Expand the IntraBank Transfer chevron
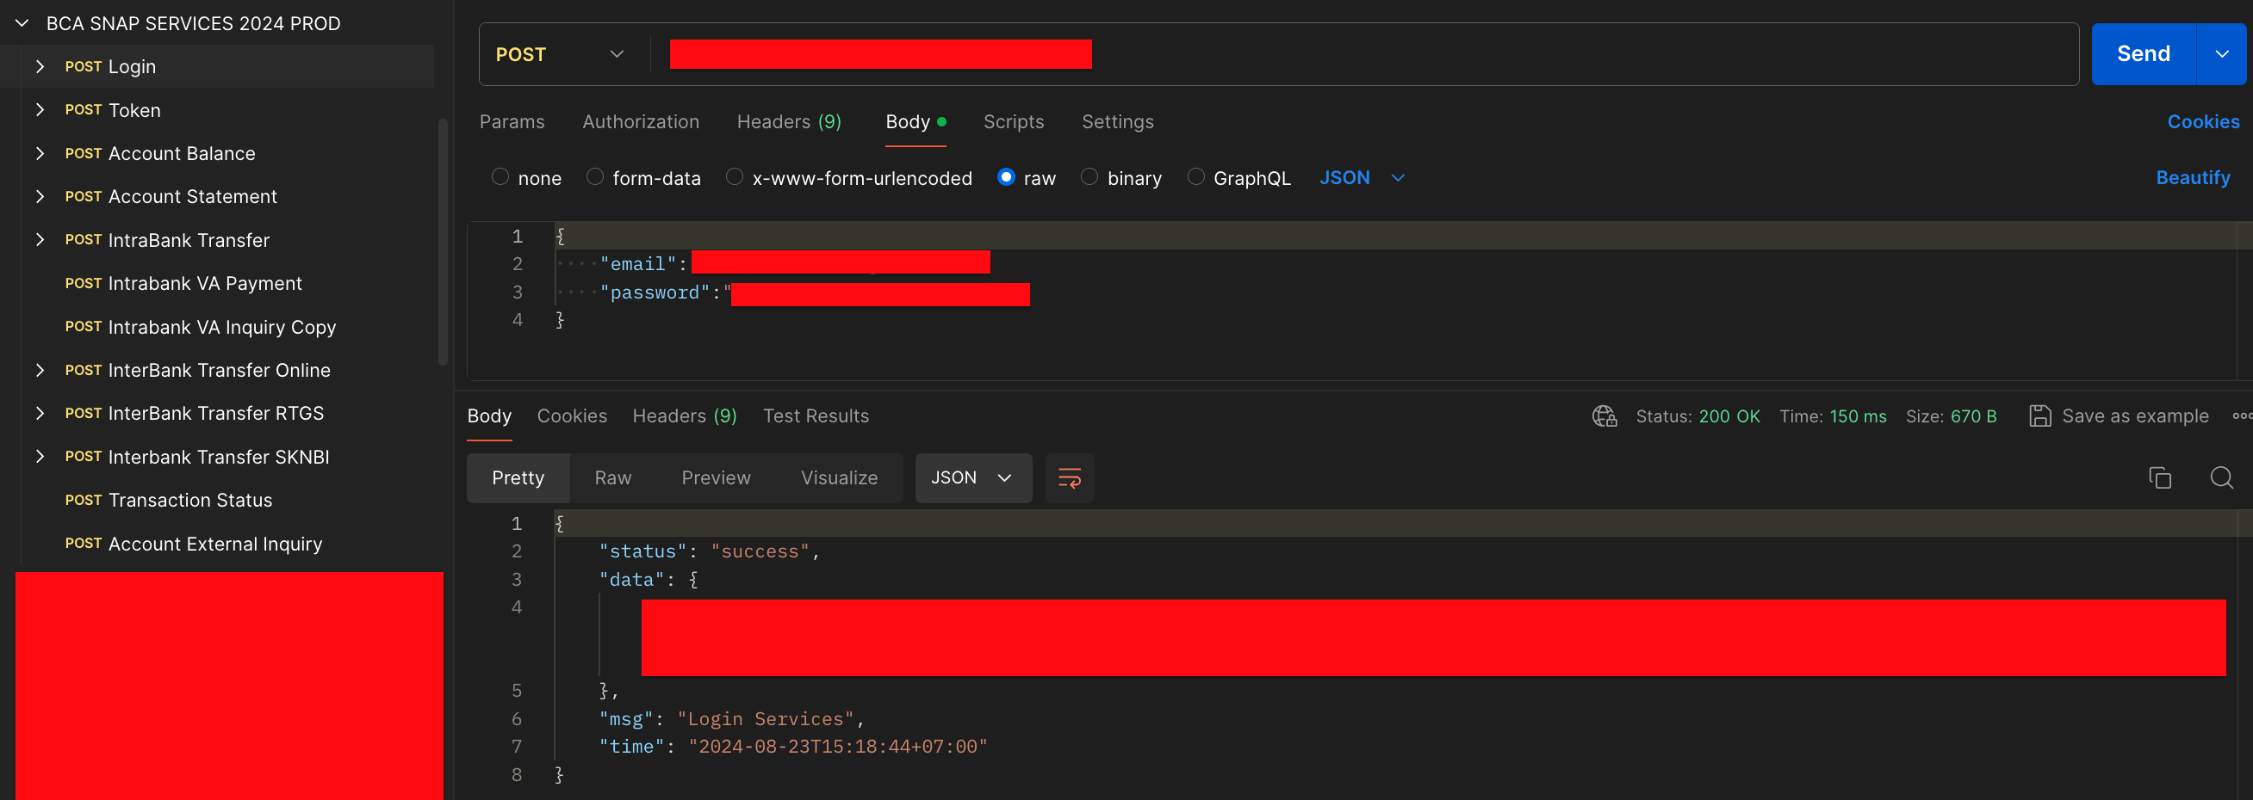Image resolution: width=2253 pixels, height=800 pixels. (x=40, y=239)
